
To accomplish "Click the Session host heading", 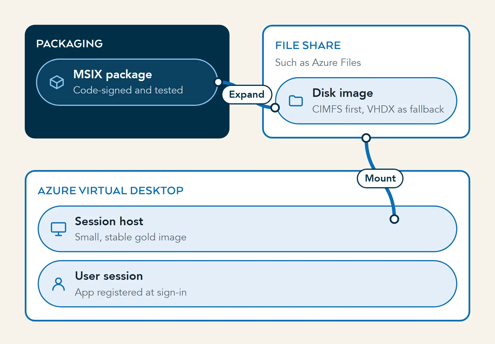I will tap(109, 221).
